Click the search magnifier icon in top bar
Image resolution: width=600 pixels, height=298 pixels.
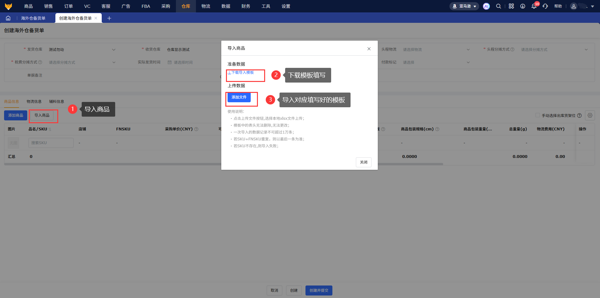tap(499, 6)
